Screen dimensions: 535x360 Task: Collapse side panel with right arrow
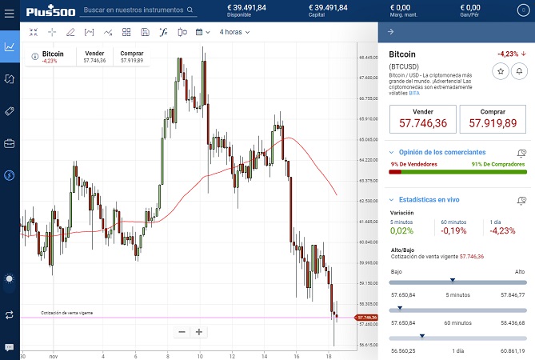[x=391, y=32]
